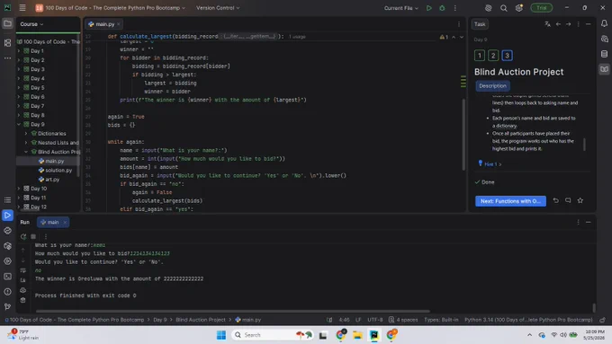Expand the Day 1 folder

(18, 51)
